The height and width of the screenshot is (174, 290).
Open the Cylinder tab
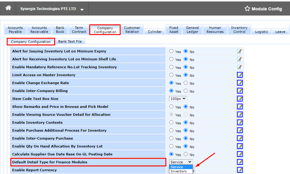(155, 32)
